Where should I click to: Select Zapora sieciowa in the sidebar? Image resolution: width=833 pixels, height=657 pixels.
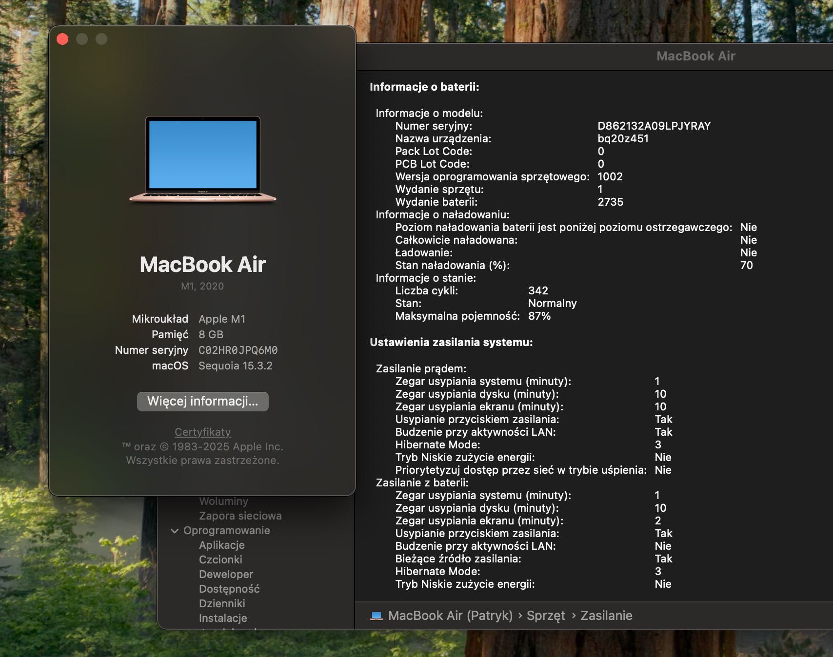pos(240,516)
